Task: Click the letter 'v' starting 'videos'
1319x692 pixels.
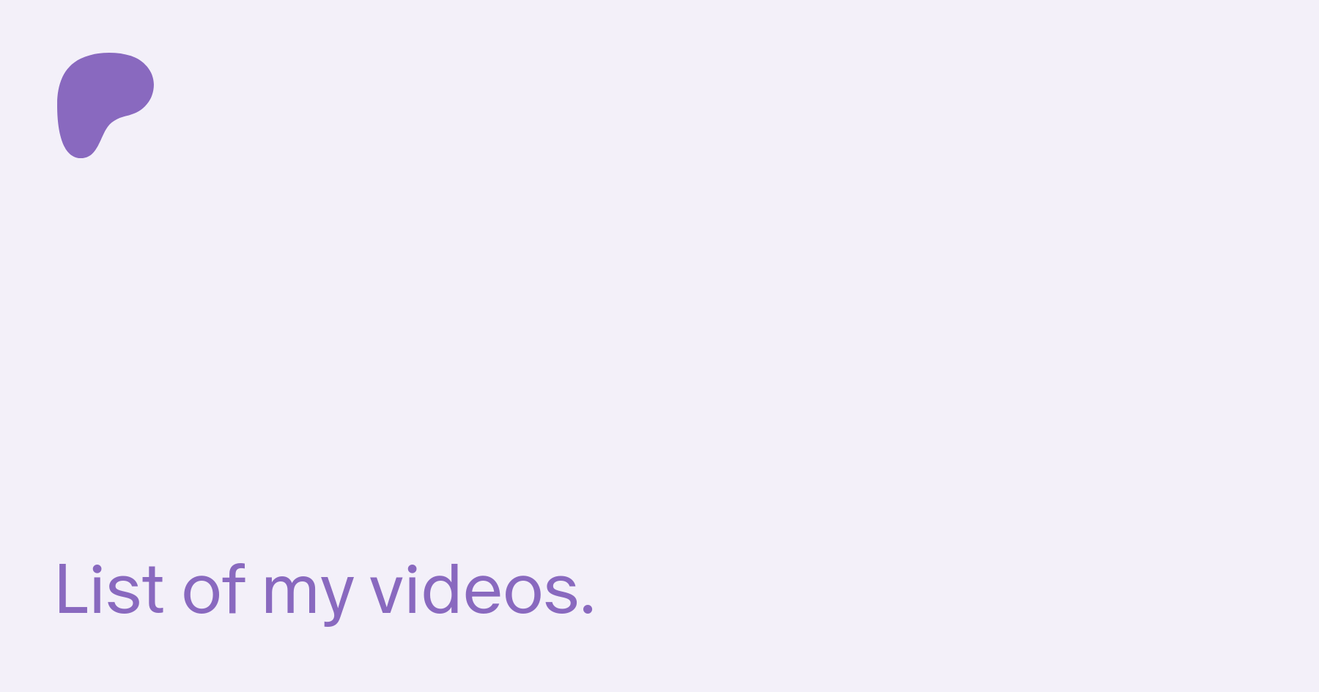Action: pyautogui.click(x=388, y=596)
